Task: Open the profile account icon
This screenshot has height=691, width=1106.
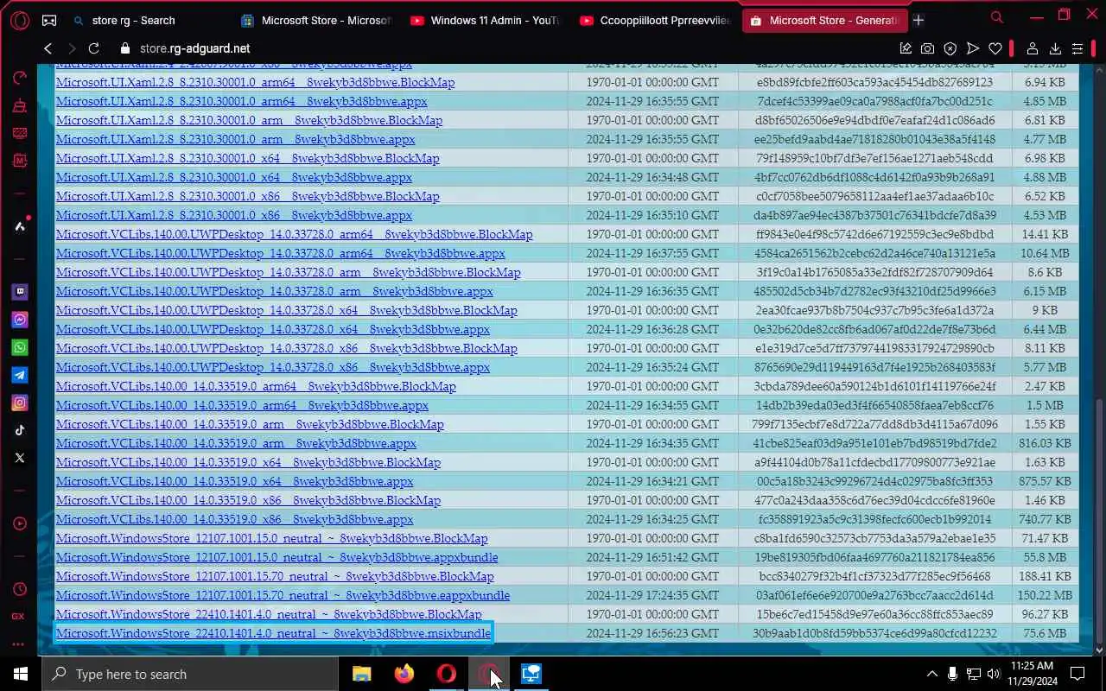Action: [x=1032, y=49]
